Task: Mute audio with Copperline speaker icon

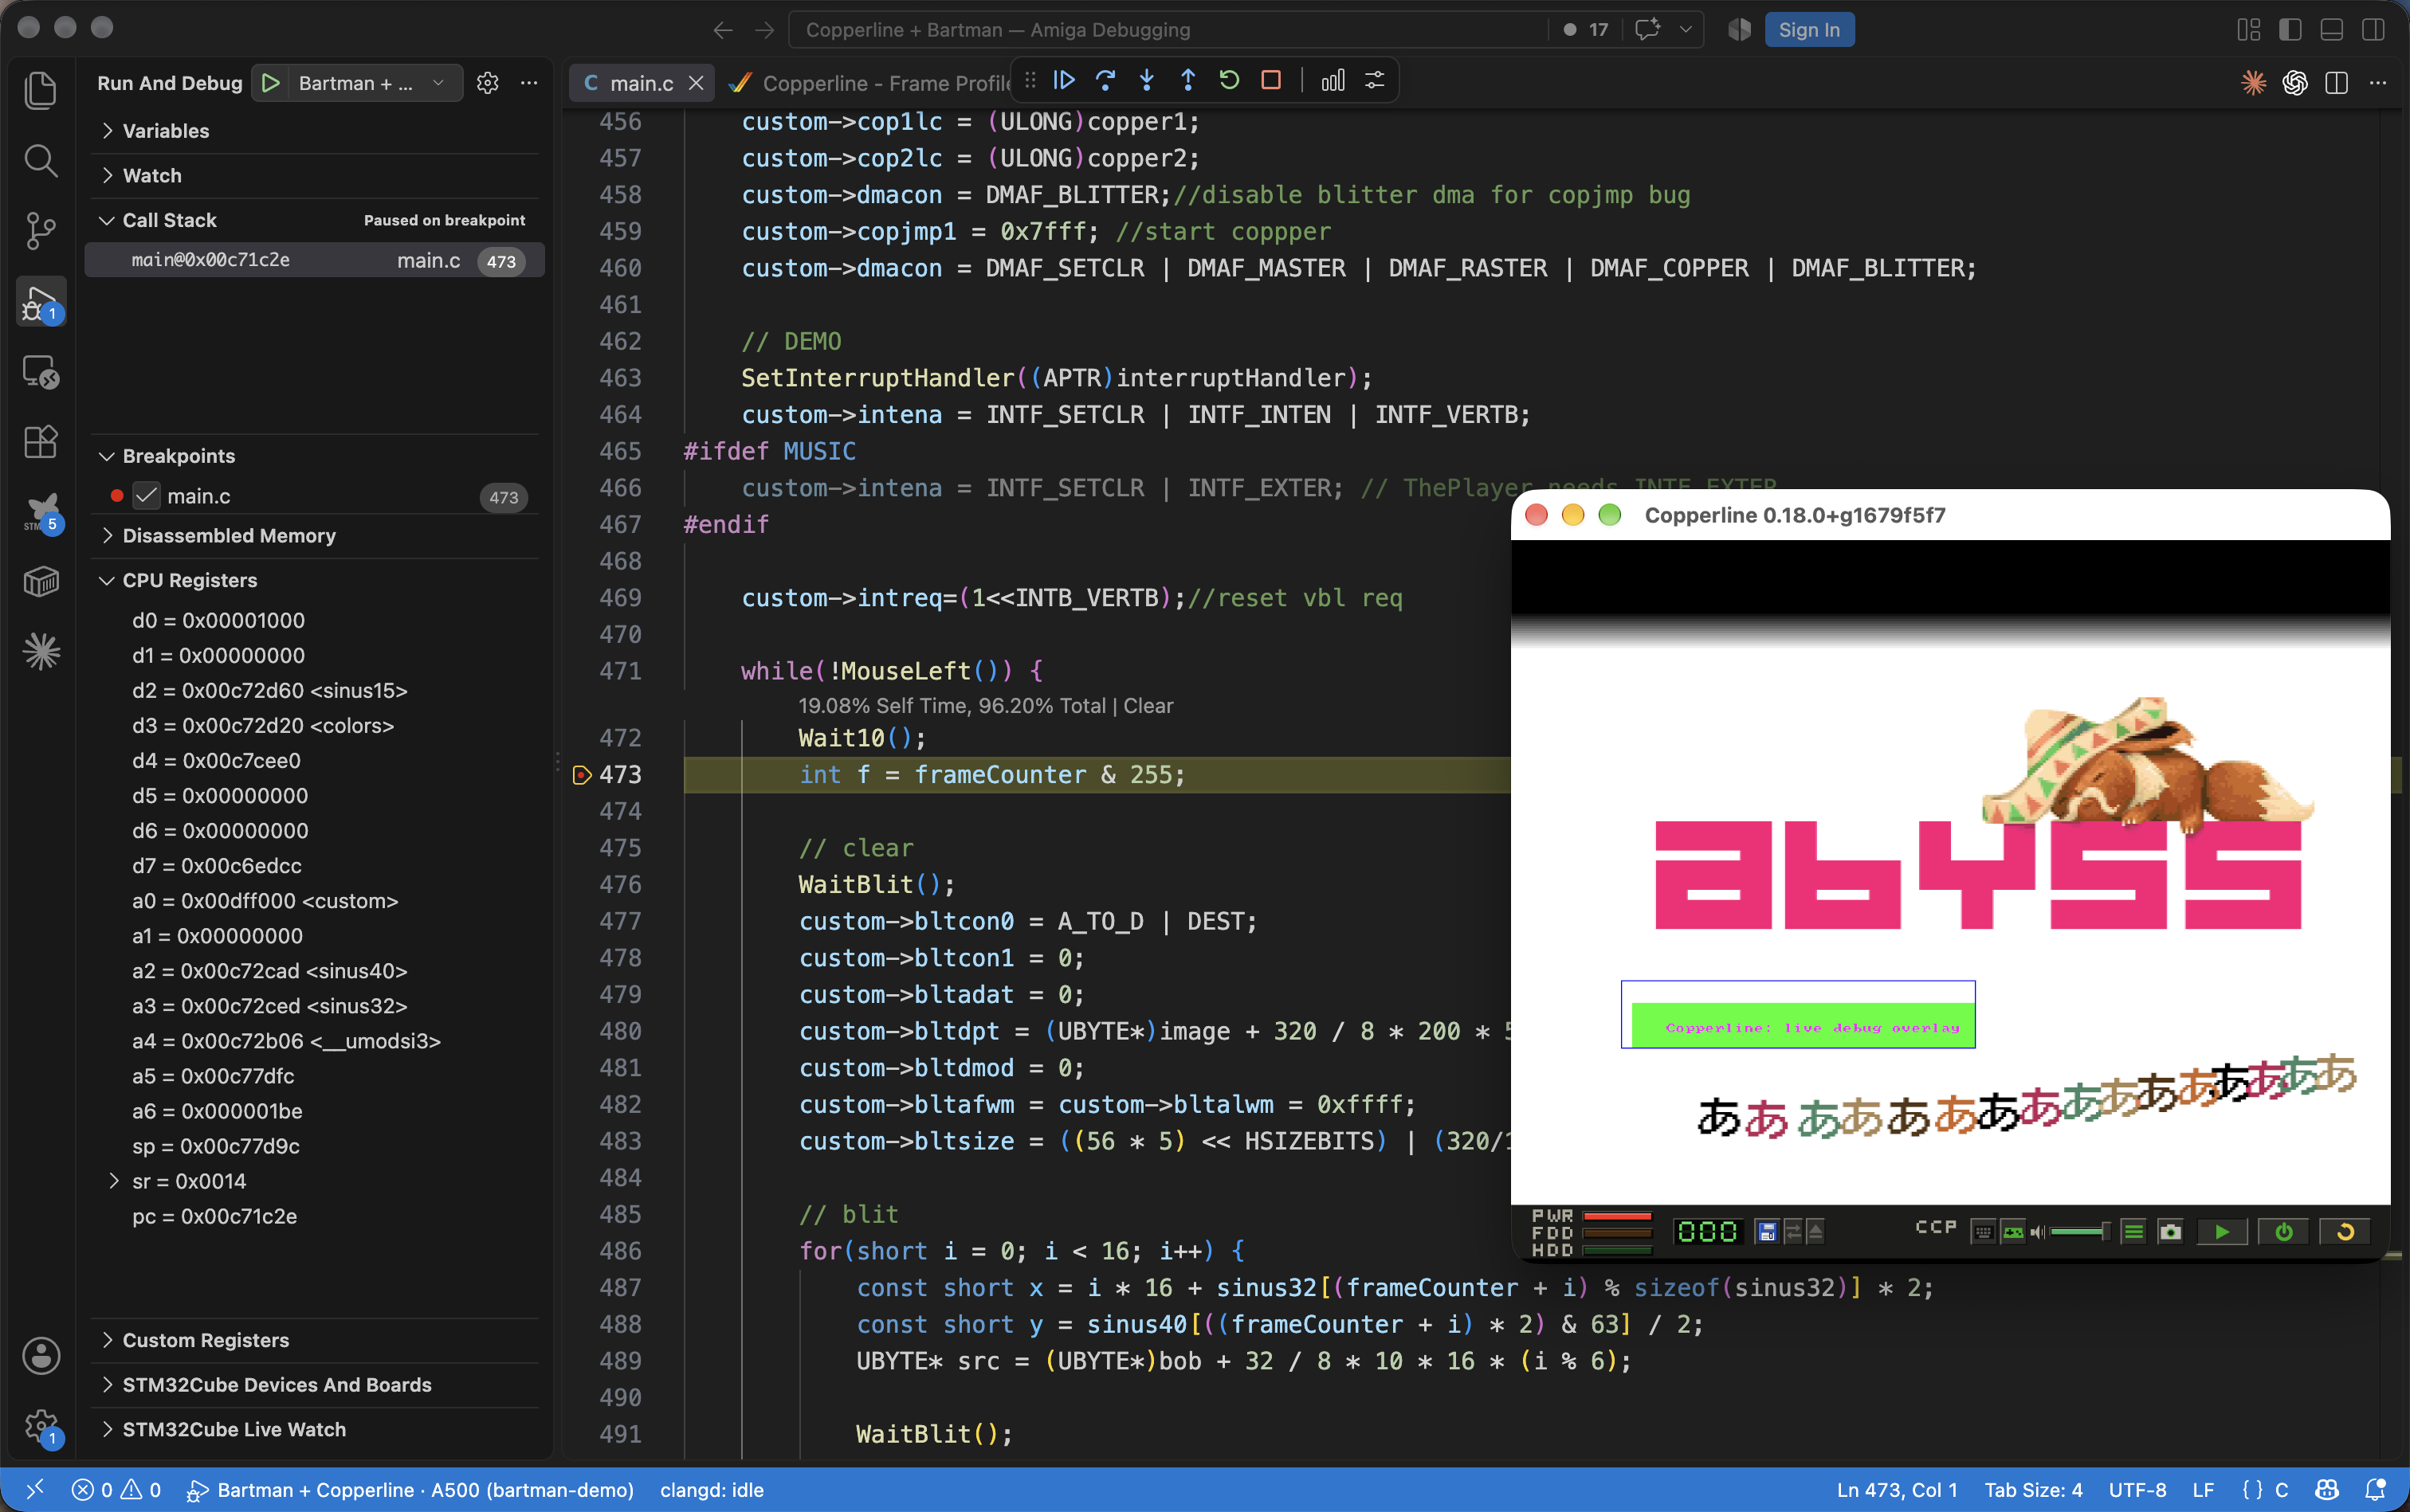Action: 2037,1232
